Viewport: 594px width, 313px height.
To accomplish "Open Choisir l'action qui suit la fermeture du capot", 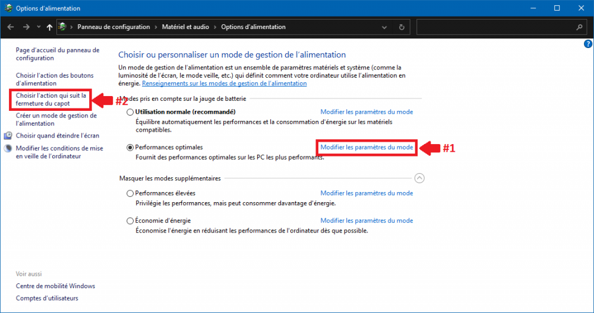I will (x=50, y=100).
